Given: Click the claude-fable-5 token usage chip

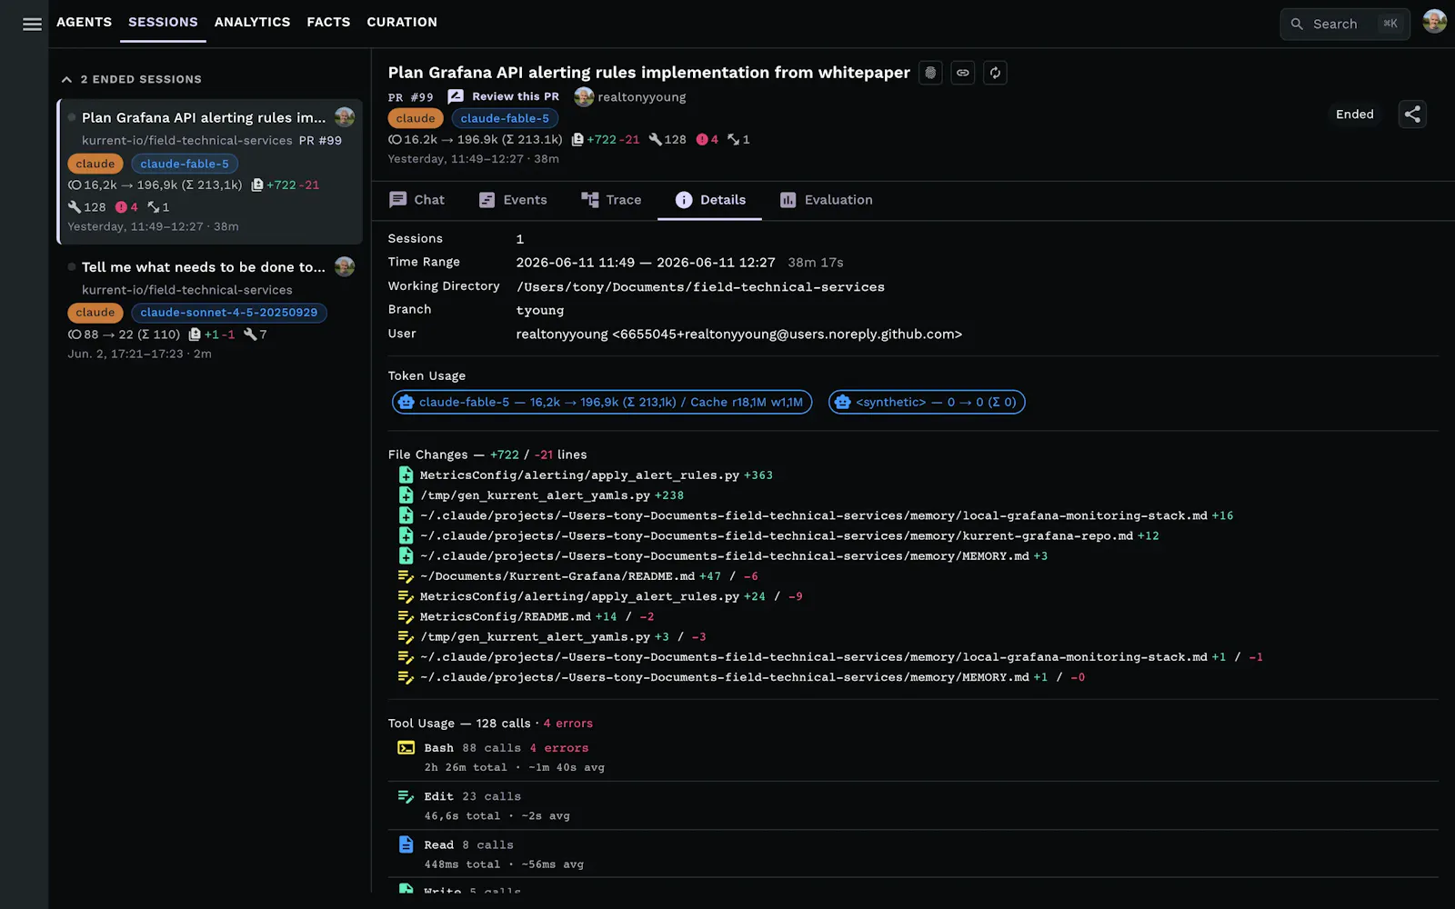Looking at the screenshot, I should click(602, 402).
